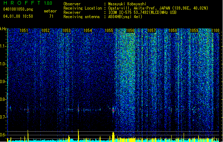
Task: Click the 0.8 frequency axis label
Action: (3, 99)
